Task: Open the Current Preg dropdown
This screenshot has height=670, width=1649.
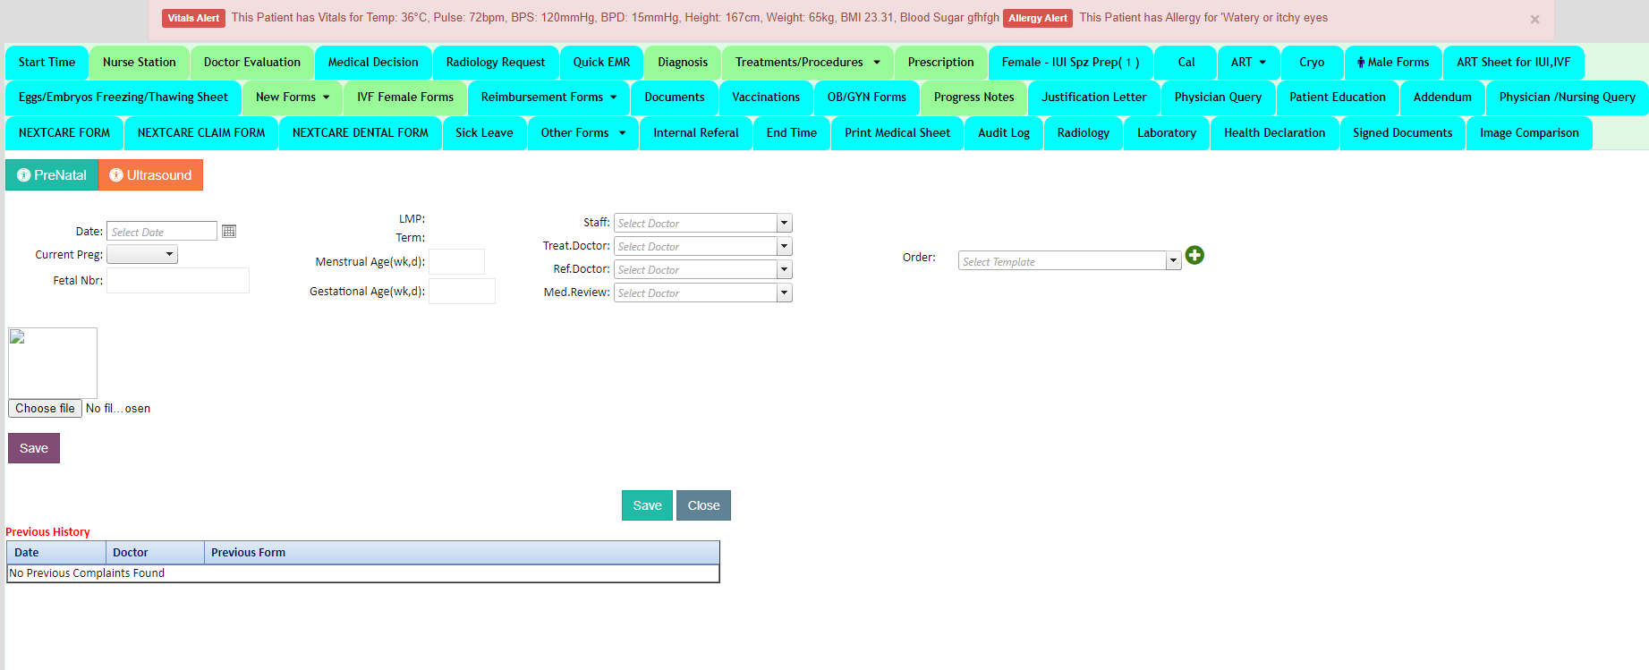Action: (x=142, y=255)
